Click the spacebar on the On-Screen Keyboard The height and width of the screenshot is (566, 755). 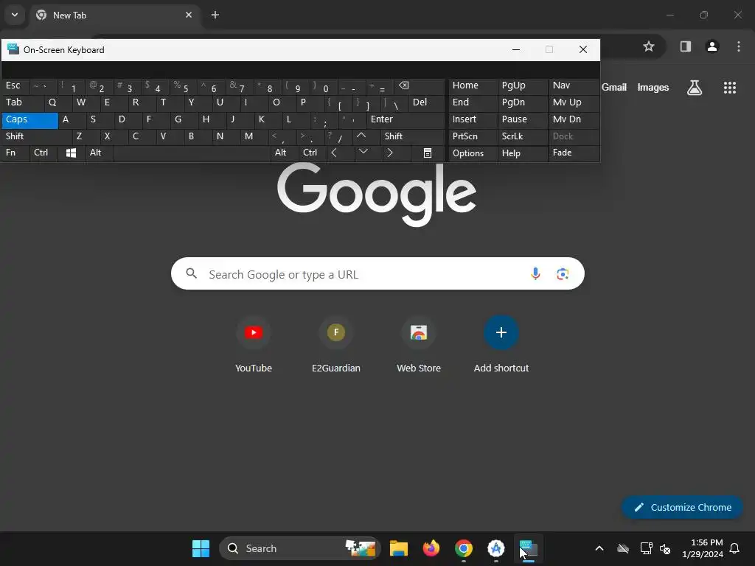pyautogui.click(x=192, y=153)
